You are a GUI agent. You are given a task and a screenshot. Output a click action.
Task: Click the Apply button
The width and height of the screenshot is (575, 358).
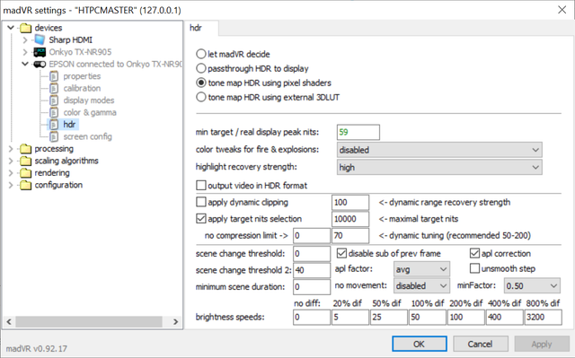tap(542, 344)
